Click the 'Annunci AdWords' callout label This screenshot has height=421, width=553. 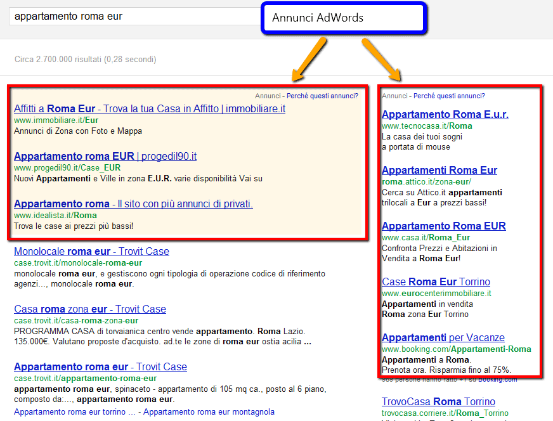(318, 18)
